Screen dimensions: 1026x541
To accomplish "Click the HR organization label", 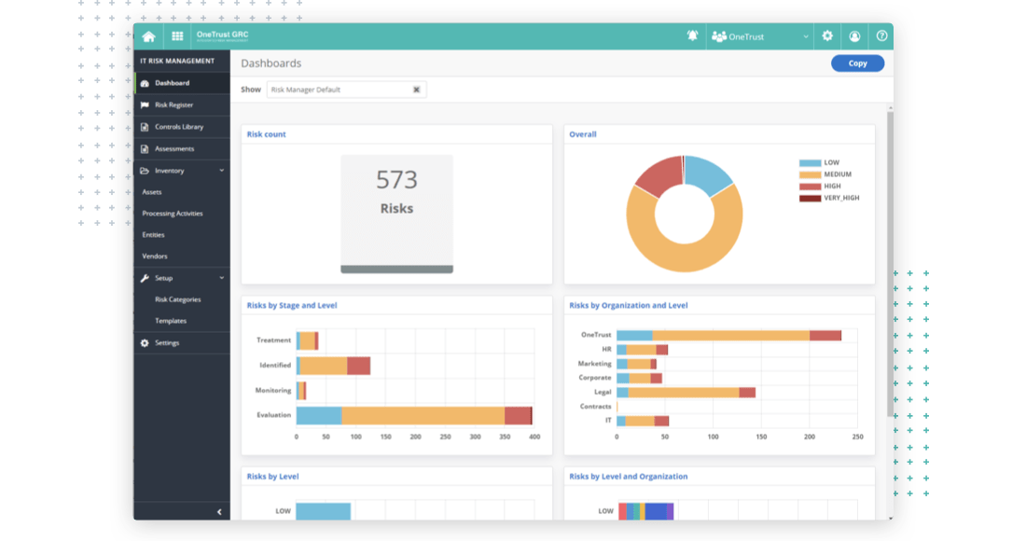I will [606, 350].
